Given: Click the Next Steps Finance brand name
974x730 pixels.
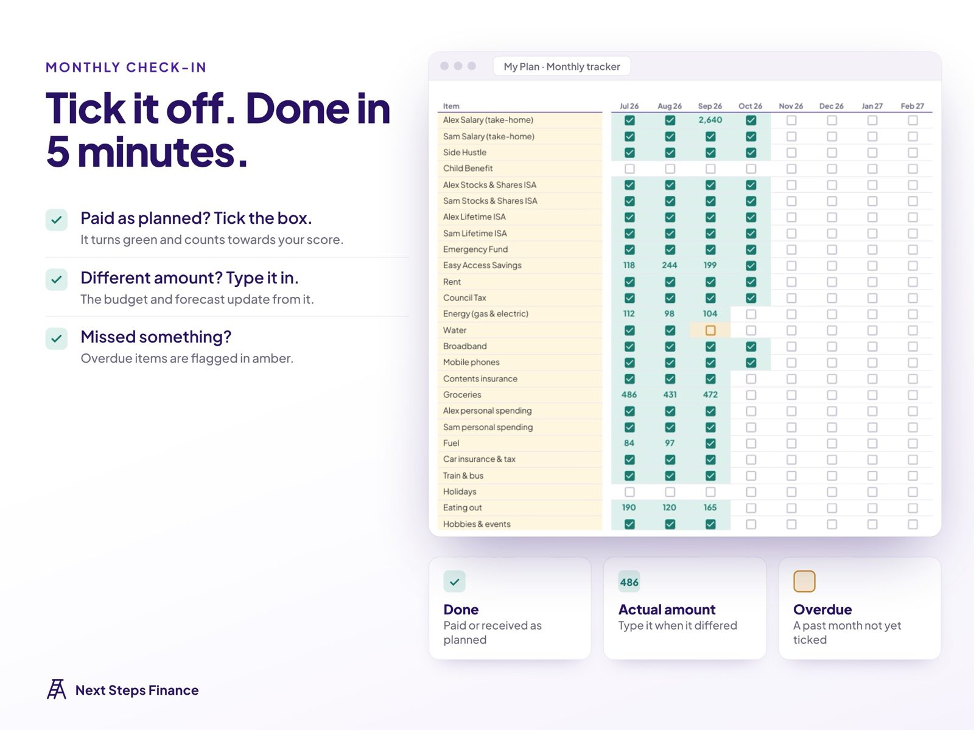Looking at the screenshot, I should [x=137, y=690].
